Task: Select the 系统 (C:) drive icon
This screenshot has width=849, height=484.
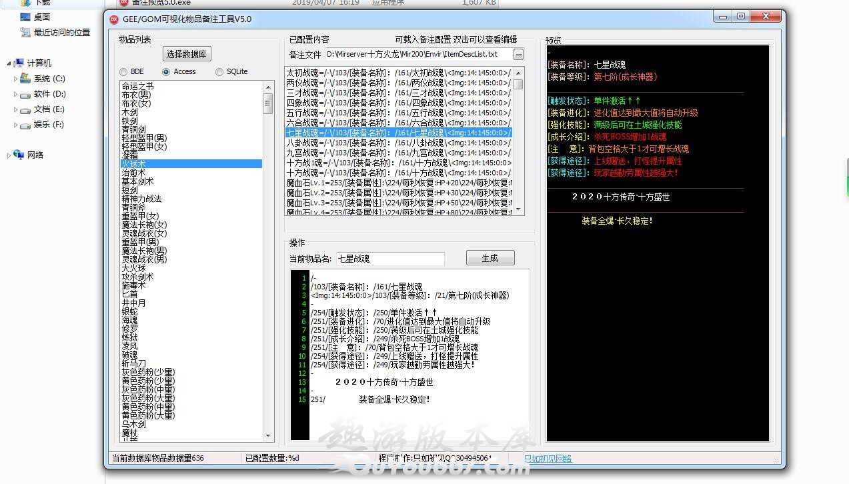Action: tap(25, 79)
